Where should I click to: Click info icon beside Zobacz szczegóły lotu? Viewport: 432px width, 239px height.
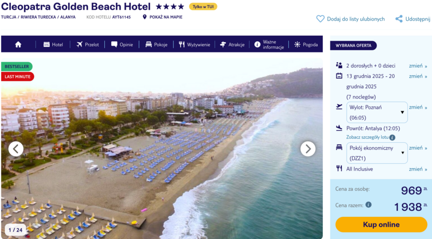point(392,137)
